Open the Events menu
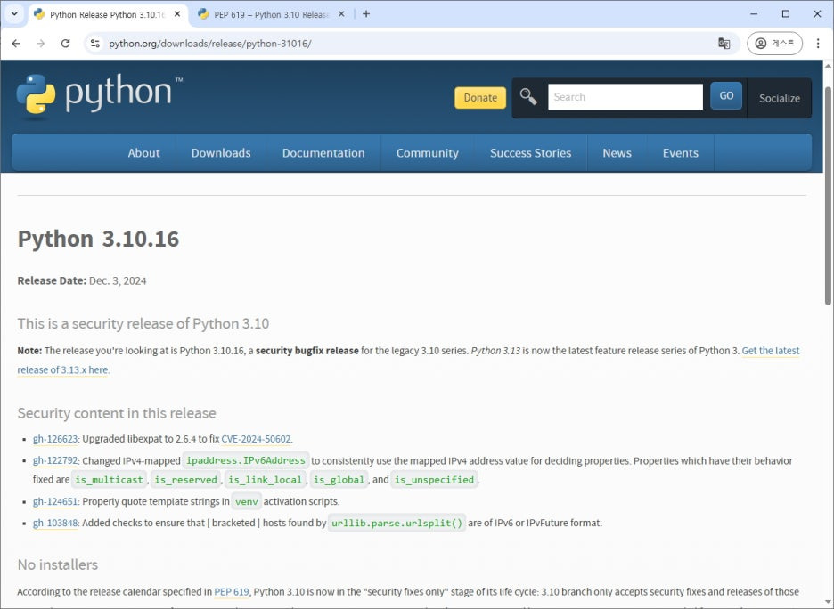Image resolution: width=834 pixels, height=609 pixels. 680,153
